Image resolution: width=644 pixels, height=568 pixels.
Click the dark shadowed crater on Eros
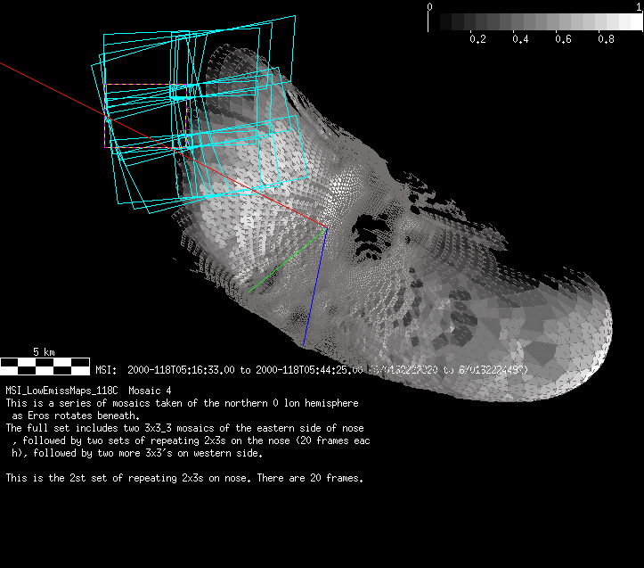point(371,236)
